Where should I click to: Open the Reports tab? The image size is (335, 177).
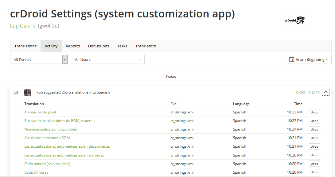[73, 46]
